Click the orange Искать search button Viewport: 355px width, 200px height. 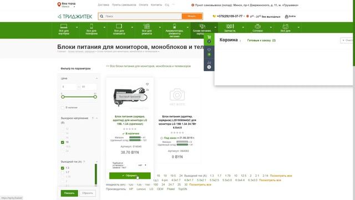tap(192, 16)
